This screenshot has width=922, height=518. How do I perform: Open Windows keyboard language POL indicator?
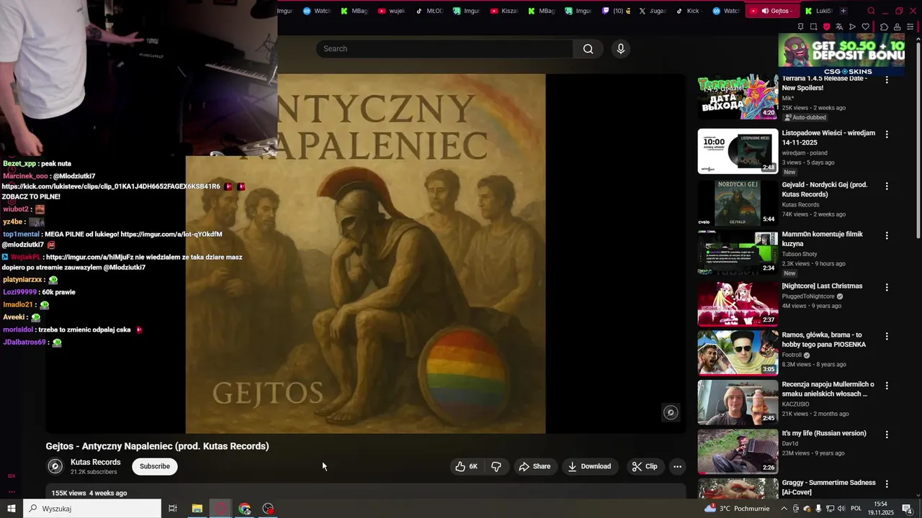[x=856, y=509]
